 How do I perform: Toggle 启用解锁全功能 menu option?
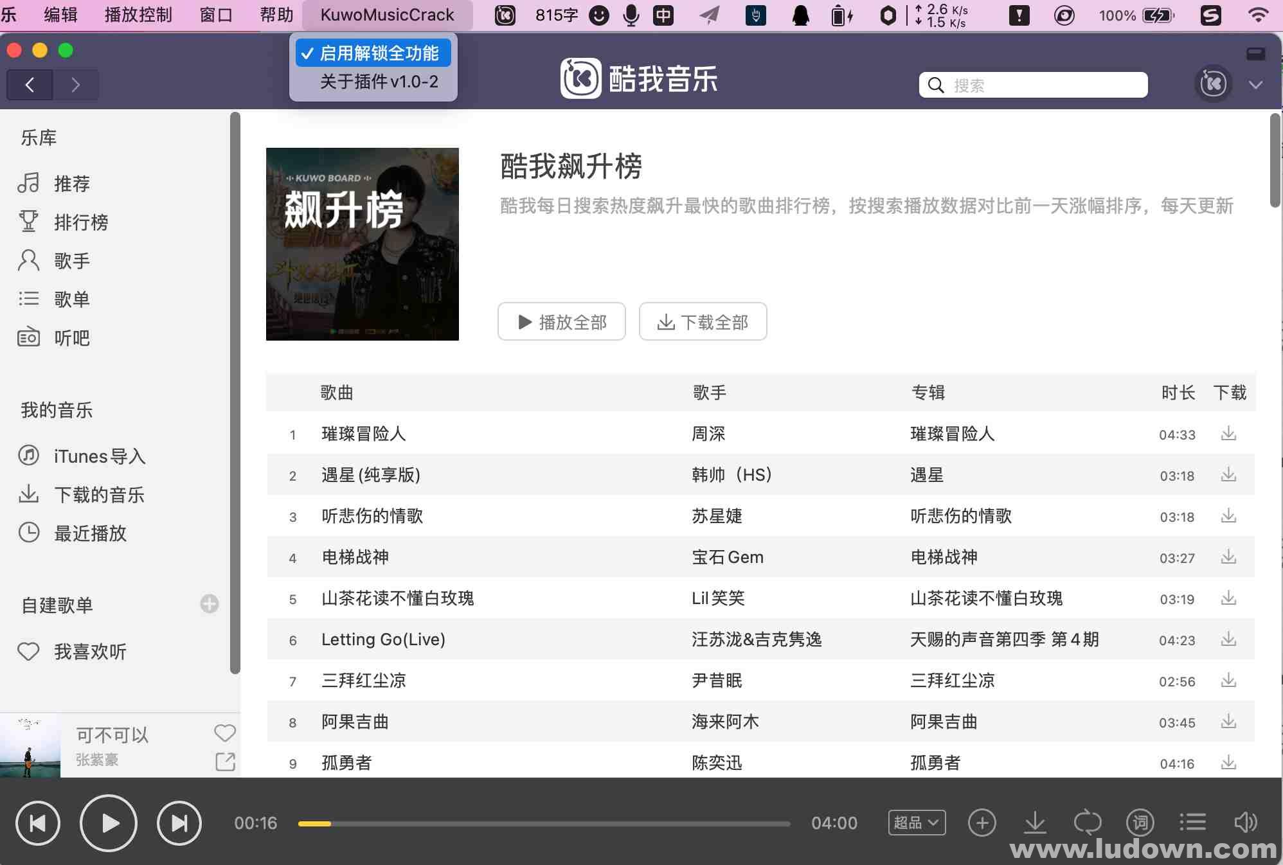373,53
